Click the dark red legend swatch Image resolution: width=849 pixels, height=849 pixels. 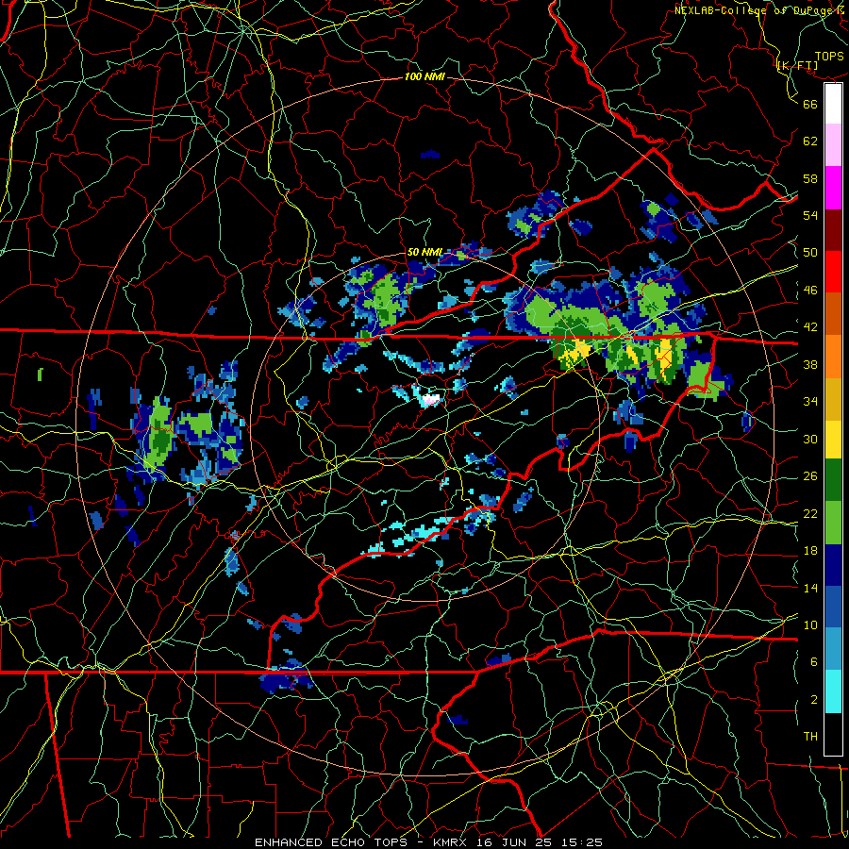833,229
